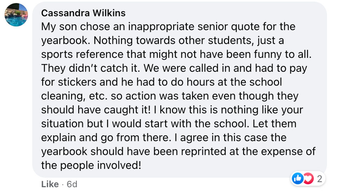
Task: Click Like under the comment
Action: pyautogui.click(x=50, y=184)
